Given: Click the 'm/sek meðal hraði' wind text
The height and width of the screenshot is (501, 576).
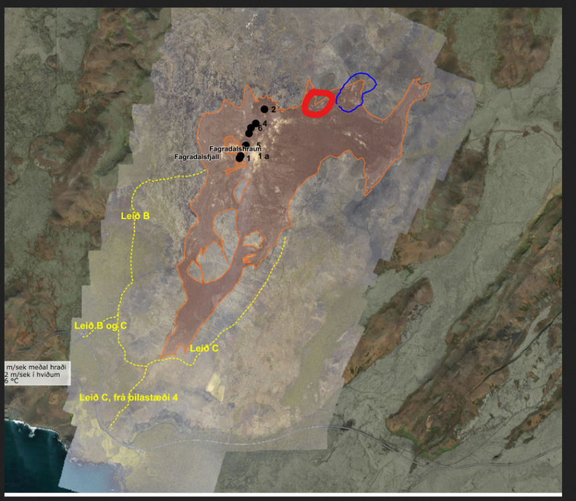Looking at the screenshot, I should pos(37,367).
